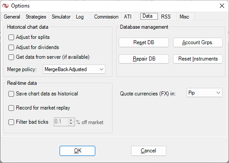Tick Get data from server checkbox

point(11,57)
